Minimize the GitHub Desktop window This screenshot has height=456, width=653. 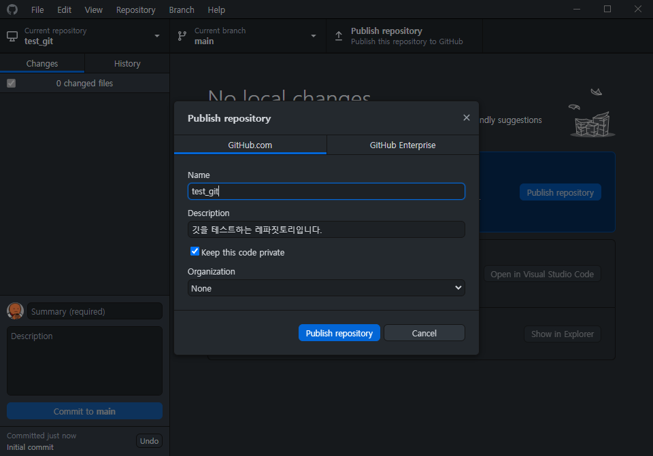click(577, 9)
